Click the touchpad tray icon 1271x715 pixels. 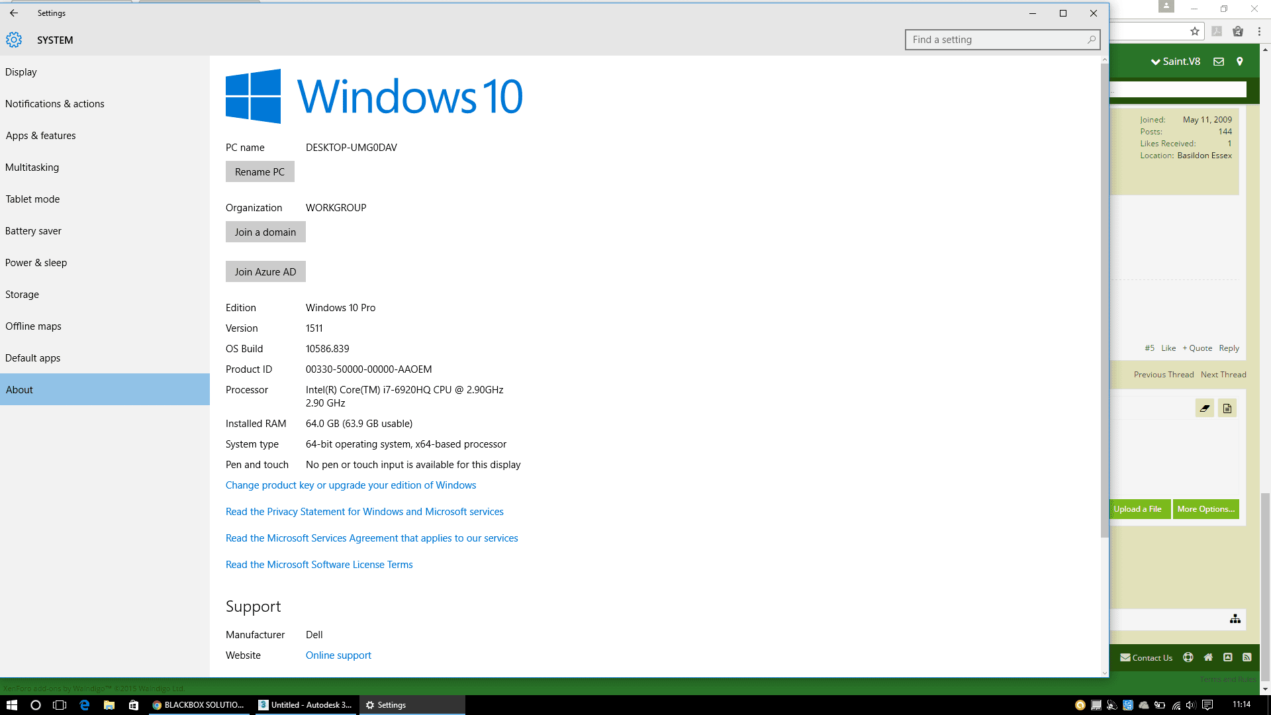pyautogui.click(x=1096, y=705)
